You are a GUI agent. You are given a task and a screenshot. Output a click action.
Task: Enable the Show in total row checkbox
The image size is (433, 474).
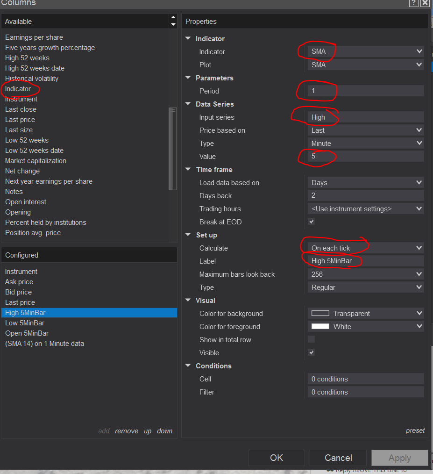point(312,339)
